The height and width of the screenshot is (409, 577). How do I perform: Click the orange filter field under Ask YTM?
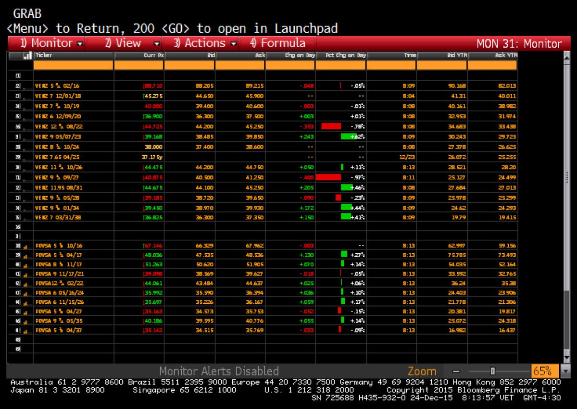(x=492, y=65)
